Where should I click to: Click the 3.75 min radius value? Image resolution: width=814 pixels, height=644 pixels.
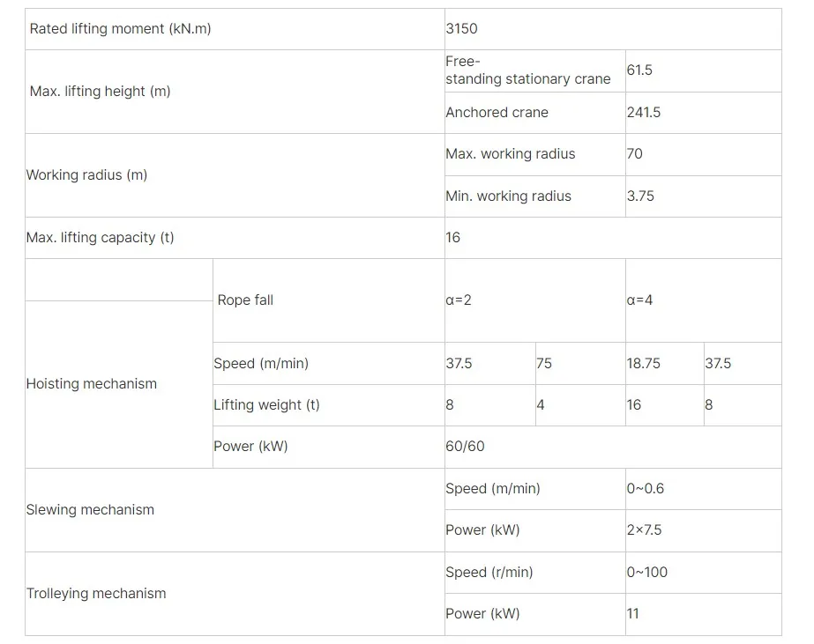641,196
